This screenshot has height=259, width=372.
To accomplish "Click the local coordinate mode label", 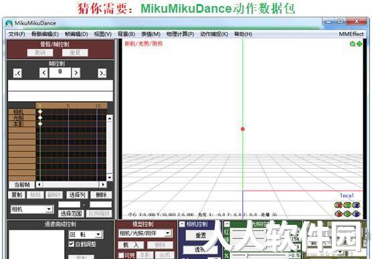I will [x=347, y=195].
